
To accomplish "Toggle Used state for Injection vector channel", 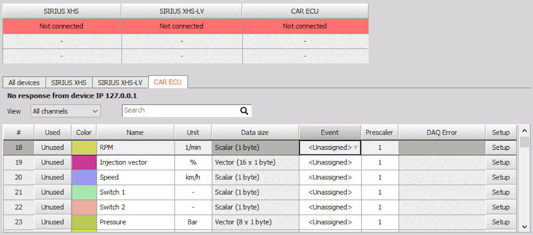I will pyautogui.click(x=53, y=162).
